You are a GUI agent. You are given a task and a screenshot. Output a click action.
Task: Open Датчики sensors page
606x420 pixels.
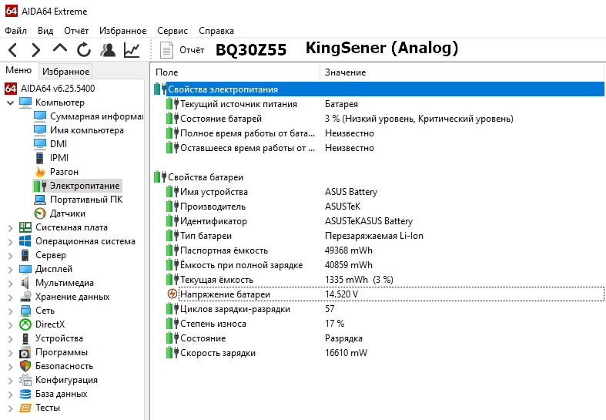pos(67,213)
